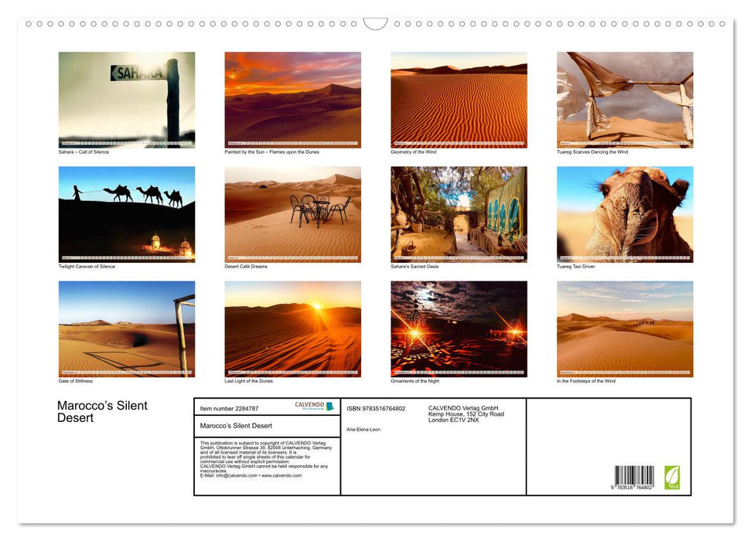The height and width of the screenshot is (541, 751).
Task: Select caption 'Twilight Caravan of Silence'
Action: (x=87, y=266)
